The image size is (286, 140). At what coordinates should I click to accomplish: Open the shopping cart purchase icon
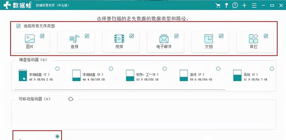218,5
